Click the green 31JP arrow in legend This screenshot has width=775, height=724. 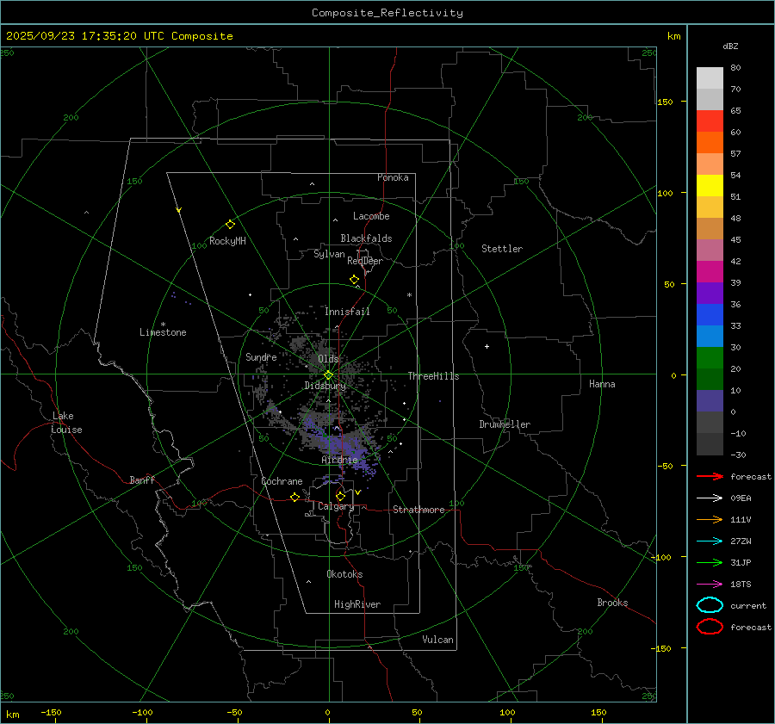pyautogui.click(x=709, y=562)
